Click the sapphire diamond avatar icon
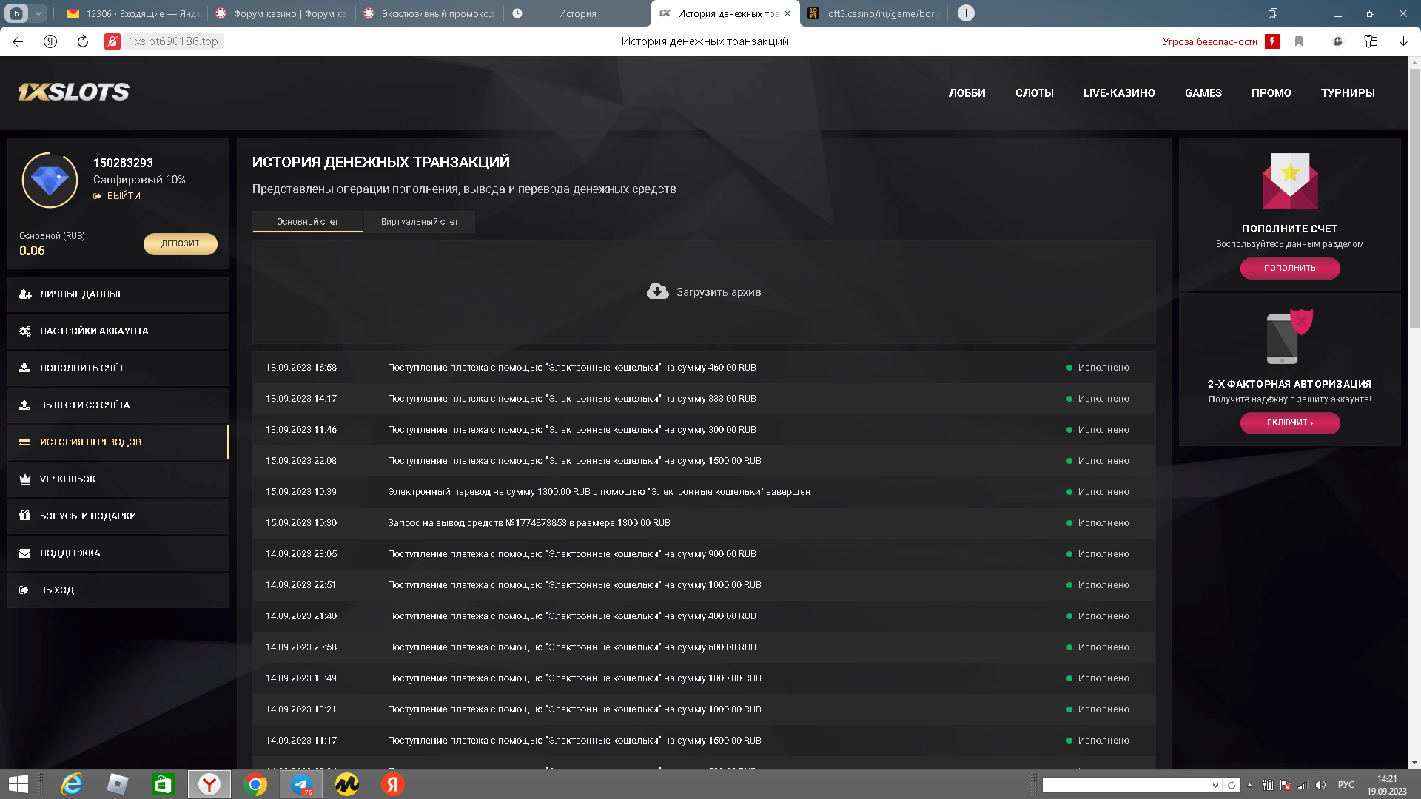This screenshot has height=799, width=1421. click(50, 180)
